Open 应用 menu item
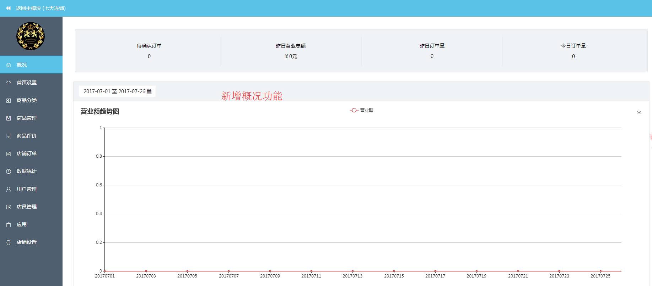This screenshot has height=286, width=652. 31,224
